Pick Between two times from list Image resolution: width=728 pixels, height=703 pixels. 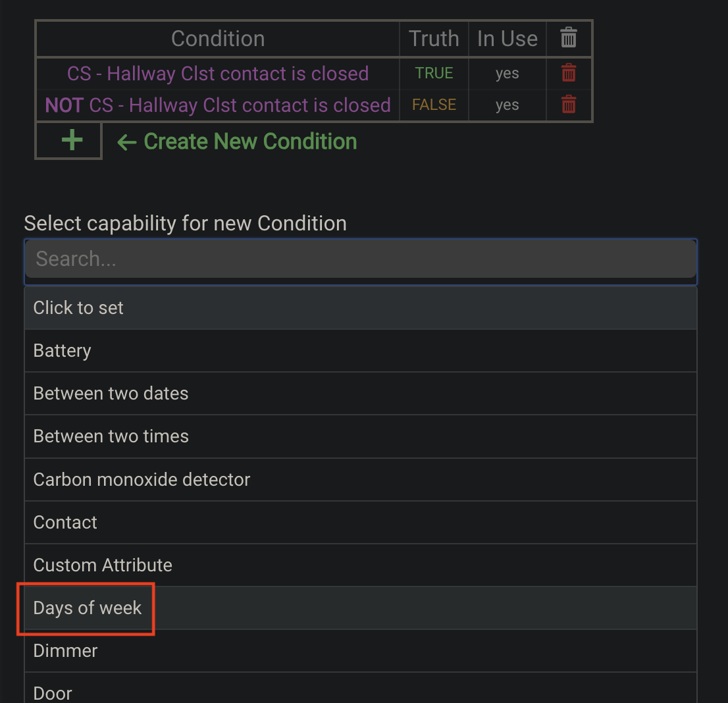point(361,436)
